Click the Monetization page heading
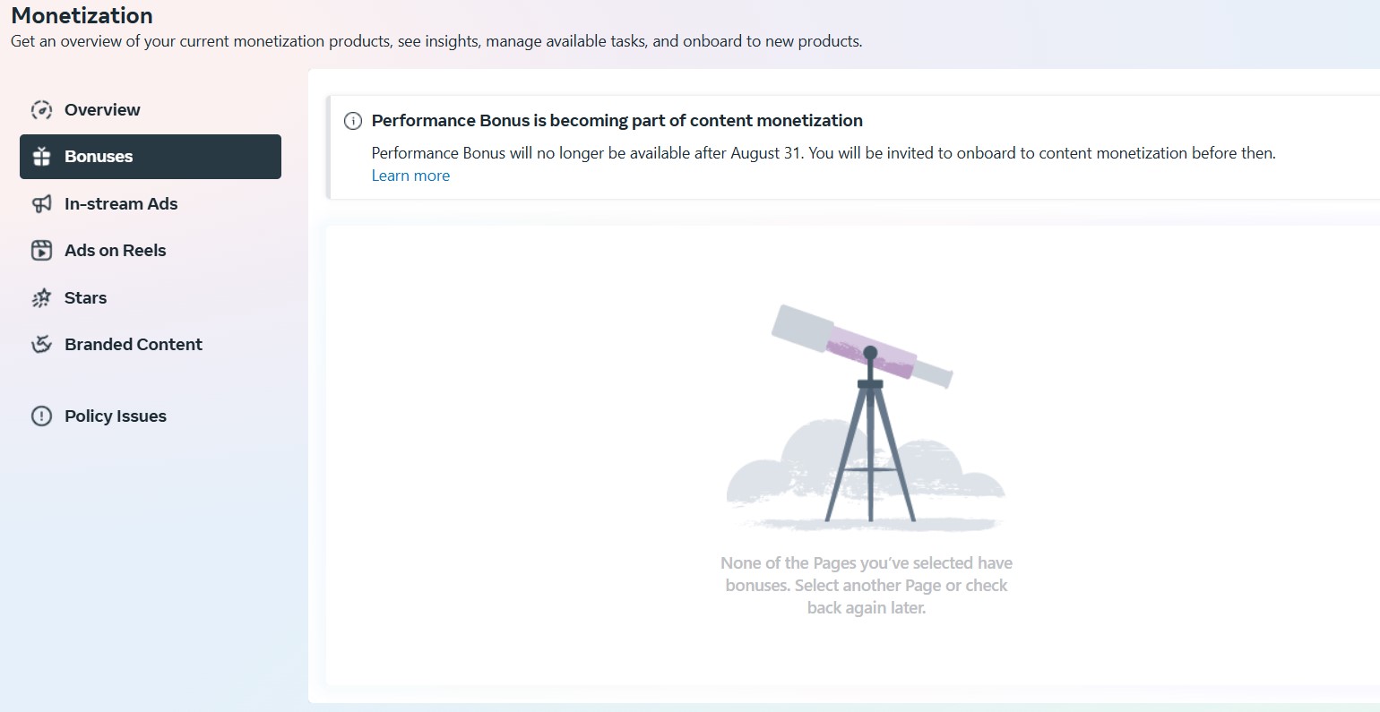This screenshot has width=1380, height=712. tap(82, 15)
